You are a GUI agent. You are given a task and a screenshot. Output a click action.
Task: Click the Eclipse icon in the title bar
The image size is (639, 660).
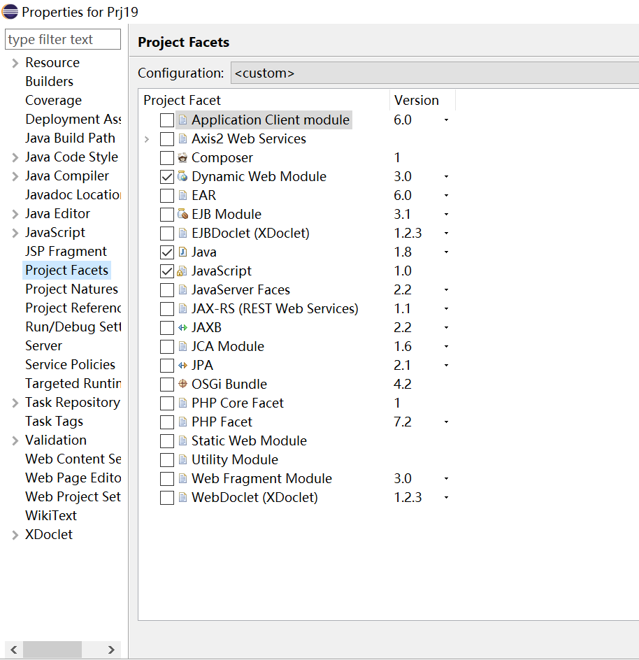pos(10,11)
